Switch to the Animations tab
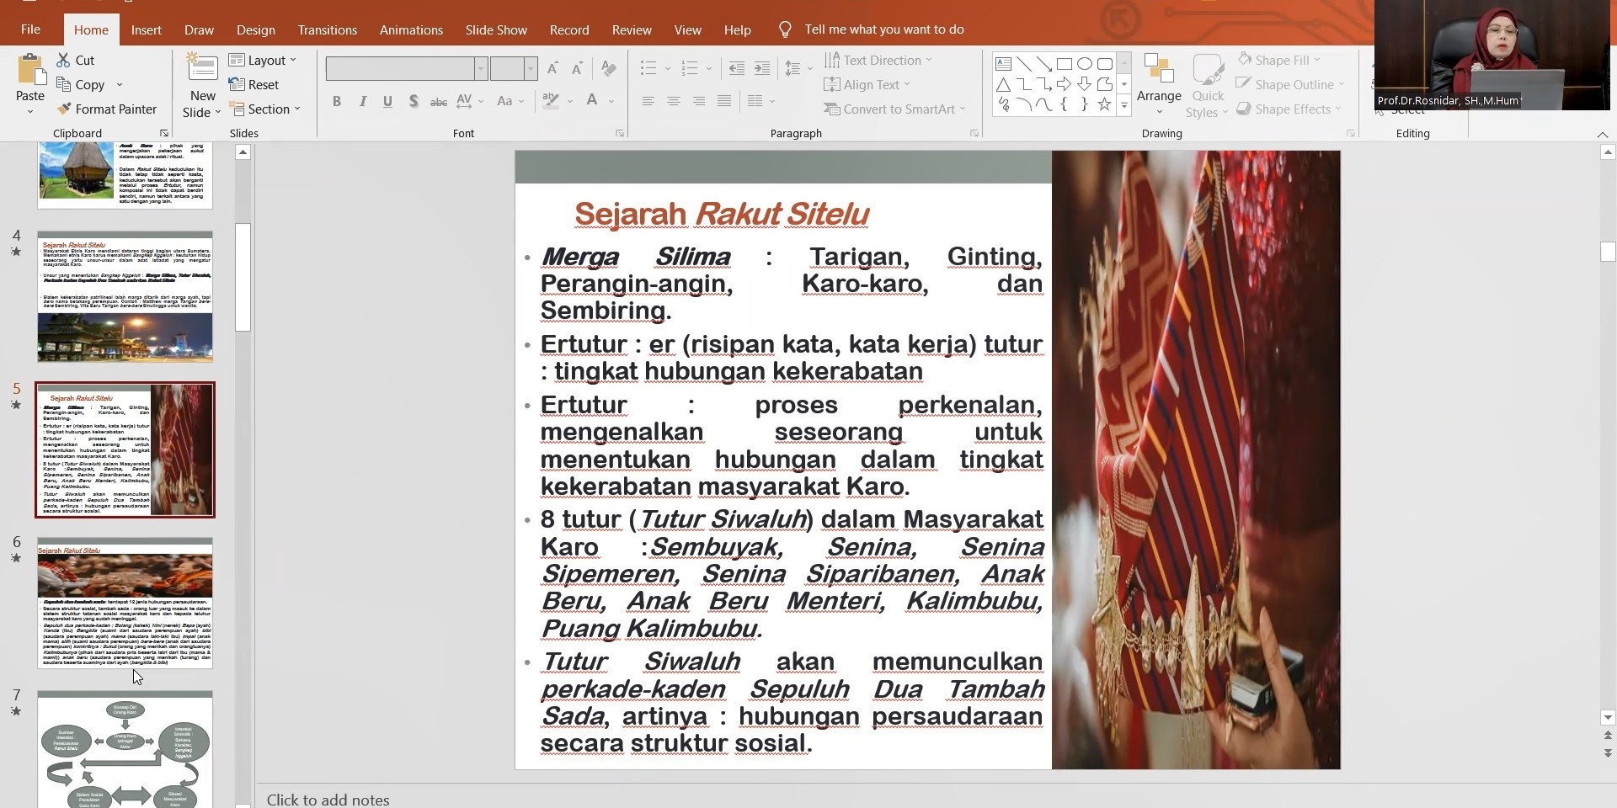 point(411,29)
